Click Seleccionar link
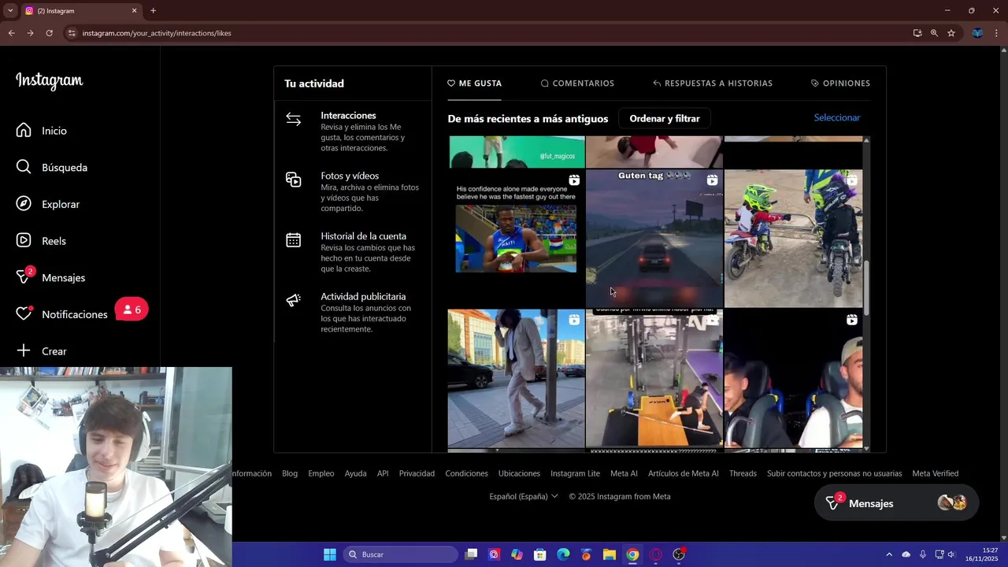 837,117
